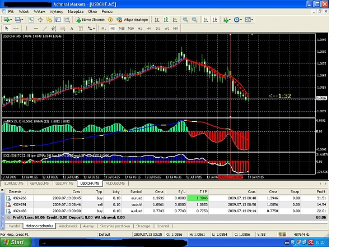This screenshot has height=247, width=350.
Task: Open the Data Window crosshair icon
Action: click(x=40, y=20)
